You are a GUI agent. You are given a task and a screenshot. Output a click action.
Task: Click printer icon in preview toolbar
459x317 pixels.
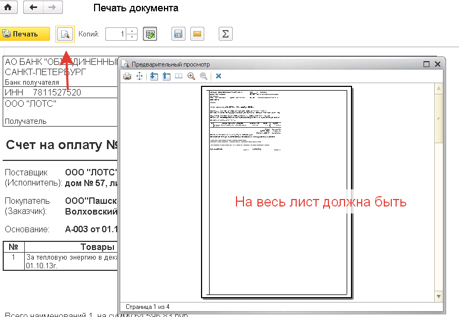point(127,76)
